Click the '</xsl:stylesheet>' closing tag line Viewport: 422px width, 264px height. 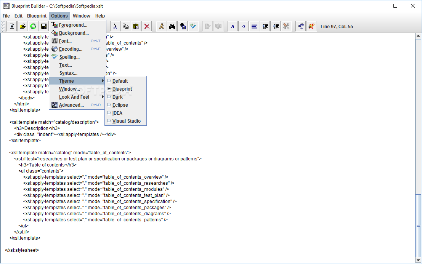click(22, 250)
